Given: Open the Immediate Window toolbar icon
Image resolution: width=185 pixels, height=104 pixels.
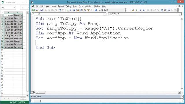Looking at the screenshot, I should (x=165, y=10).
